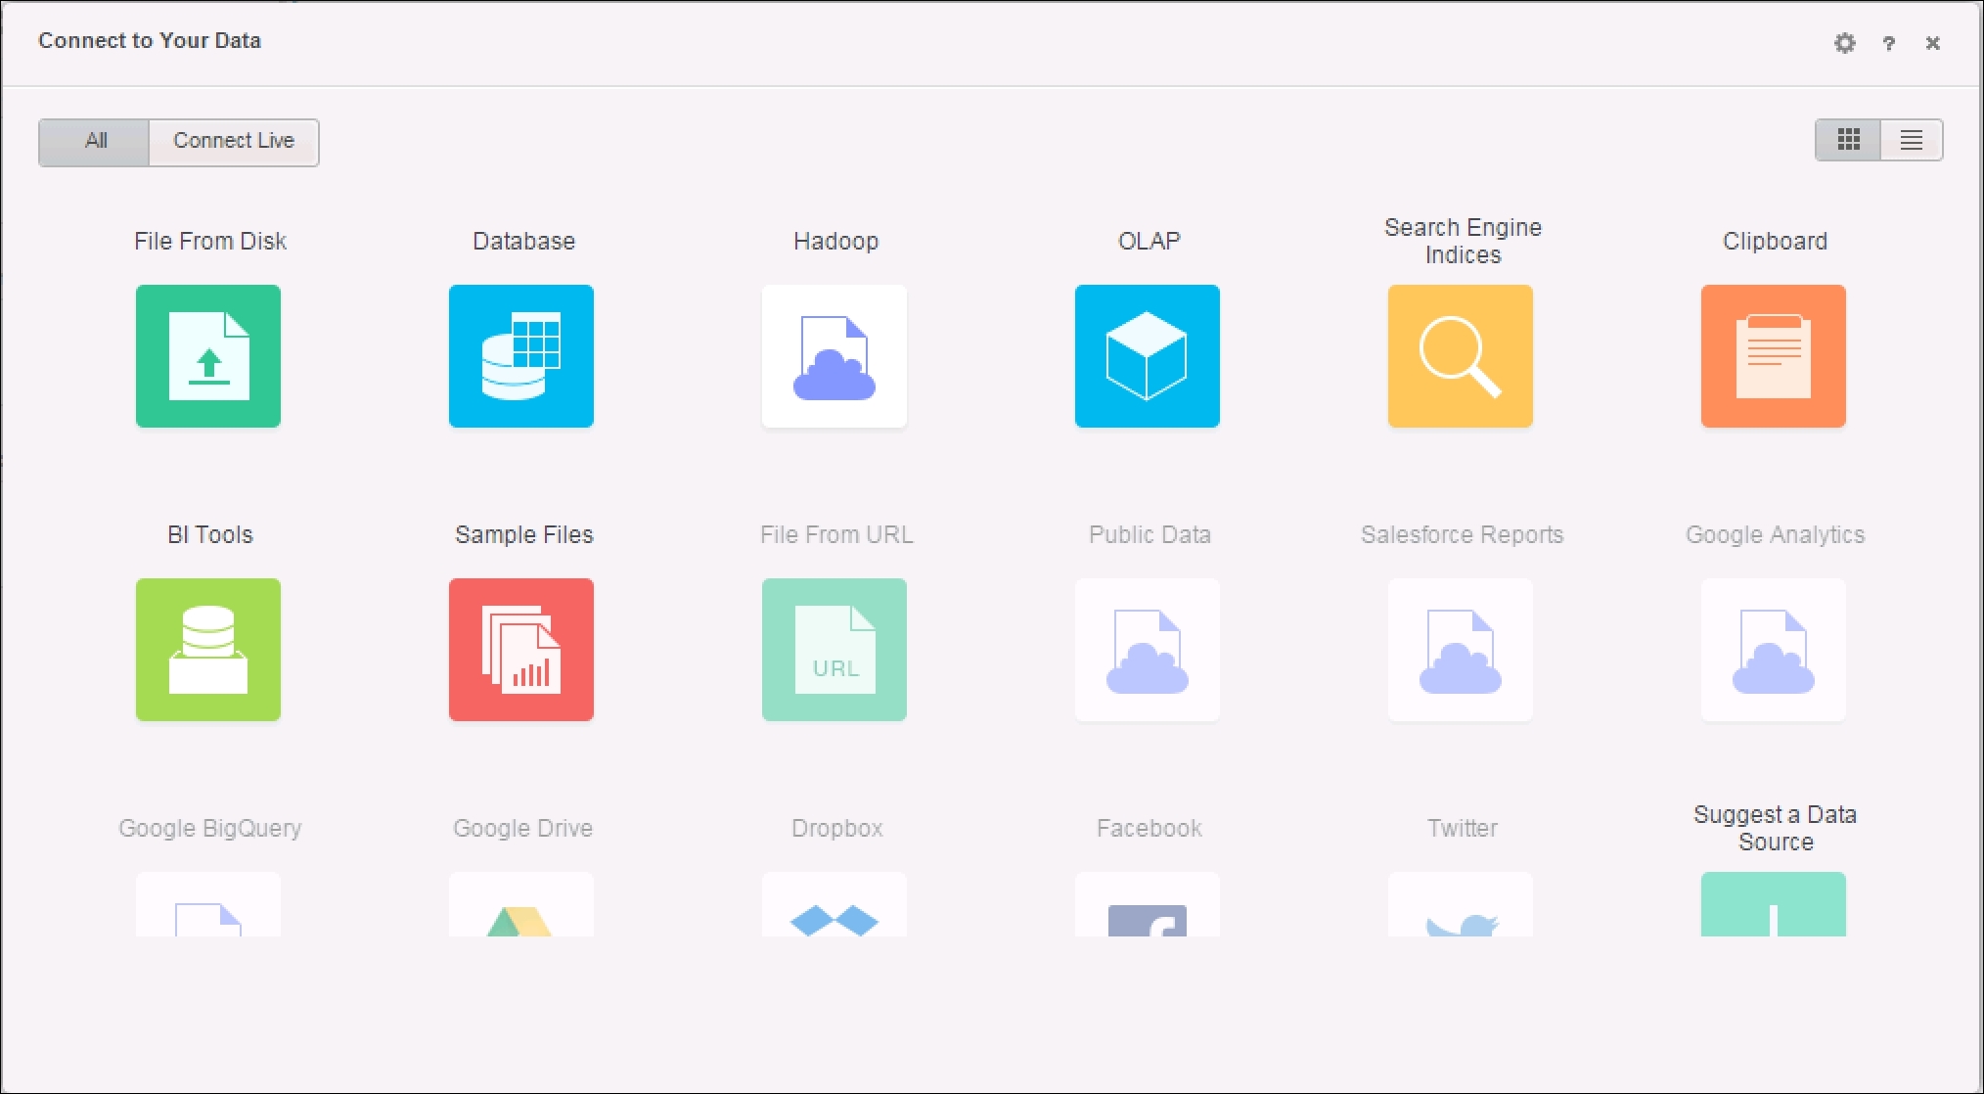Viewport: 1984px width, 1094px height.
Task: Click the Dropbox label text
Action: tap(836, 829)
